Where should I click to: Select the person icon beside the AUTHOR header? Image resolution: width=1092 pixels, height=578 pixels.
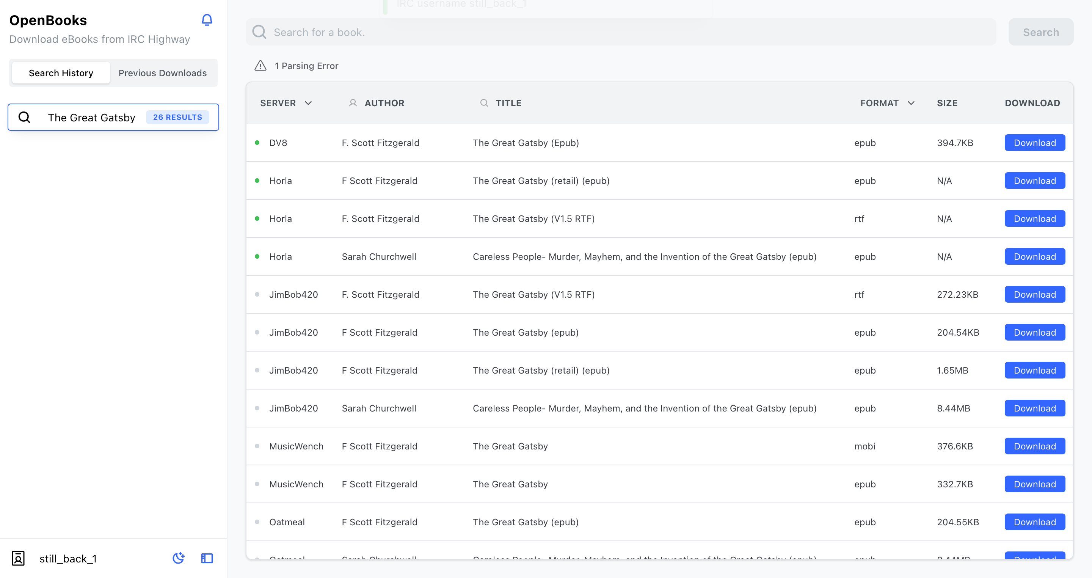353,103
